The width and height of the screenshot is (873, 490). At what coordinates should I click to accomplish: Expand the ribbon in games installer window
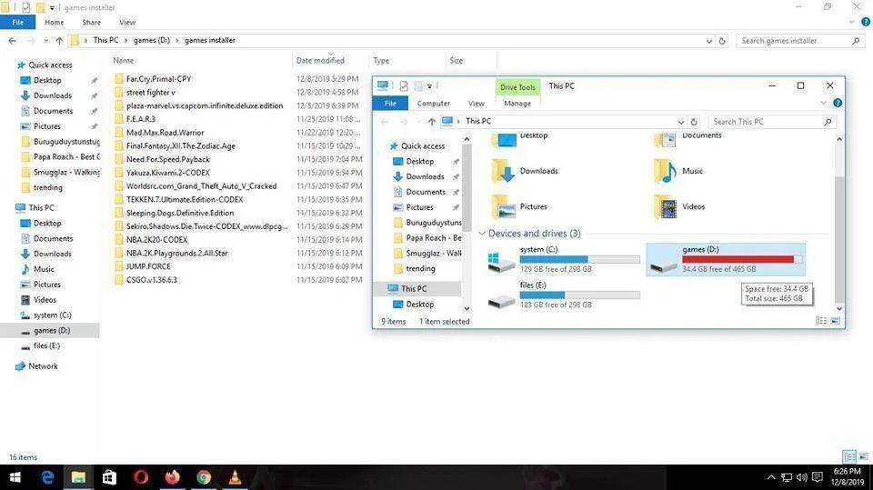pos(851,22)
